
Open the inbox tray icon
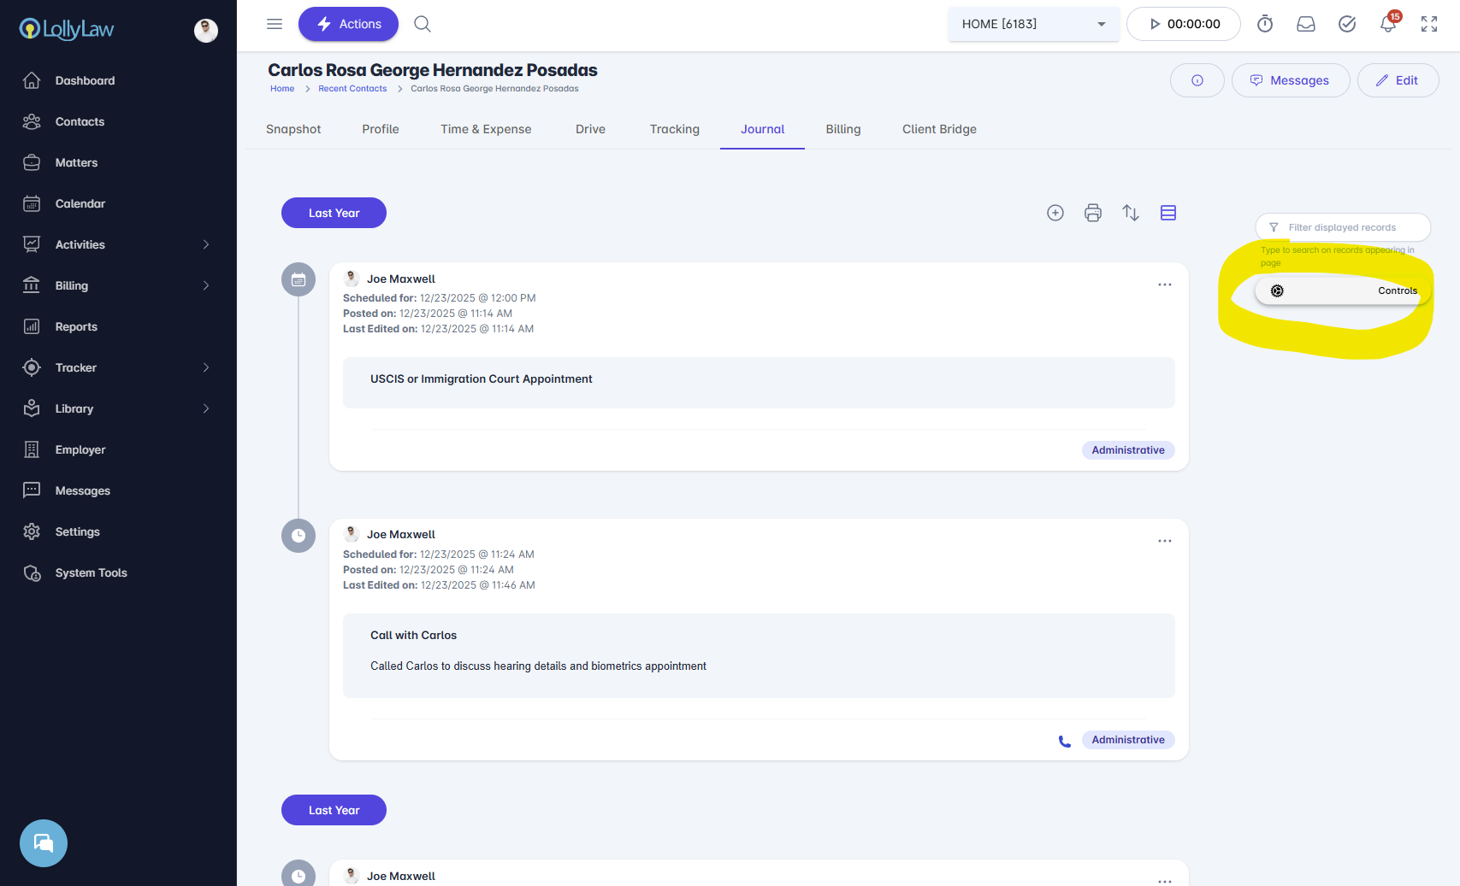point(1306,24)
